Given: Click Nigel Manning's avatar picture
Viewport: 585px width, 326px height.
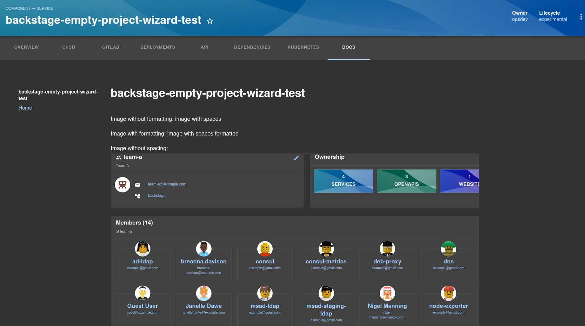Looking at the screenshot, I should click(x=387, y=293).
